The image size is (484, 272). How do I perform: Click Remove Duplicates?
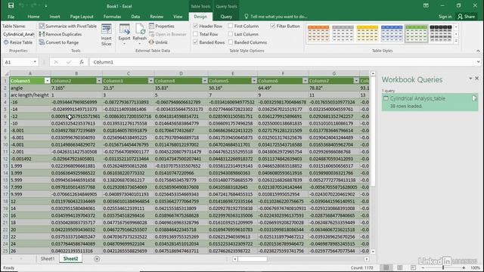coord(60,34)
